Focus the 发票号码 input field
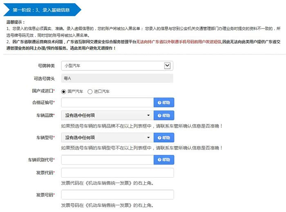The width and height of the screenshot is (286, 212). pyautogui.click(x=117, y=195)
